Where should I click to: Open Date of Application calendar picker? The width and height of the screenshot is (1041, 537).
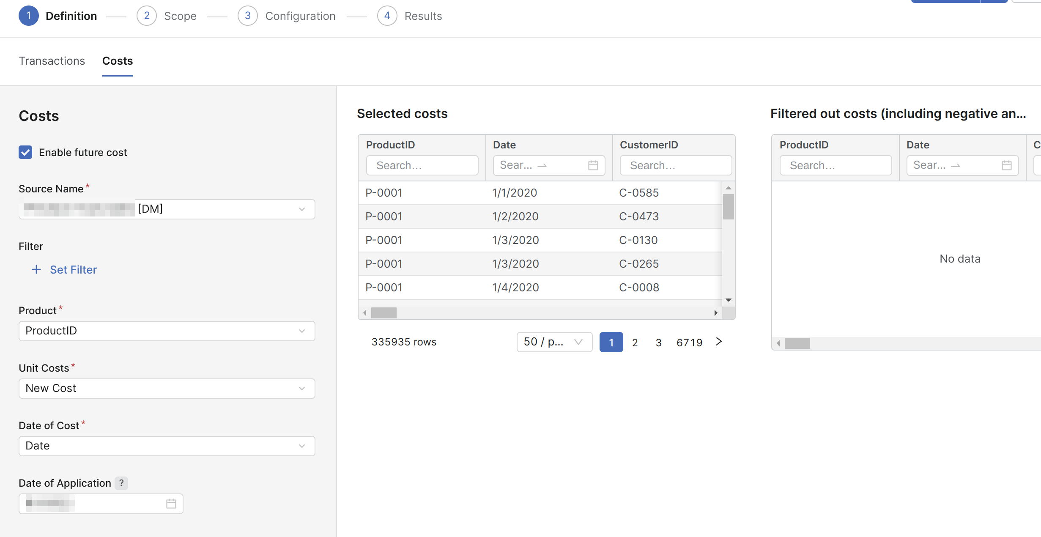tap(171, 504)
